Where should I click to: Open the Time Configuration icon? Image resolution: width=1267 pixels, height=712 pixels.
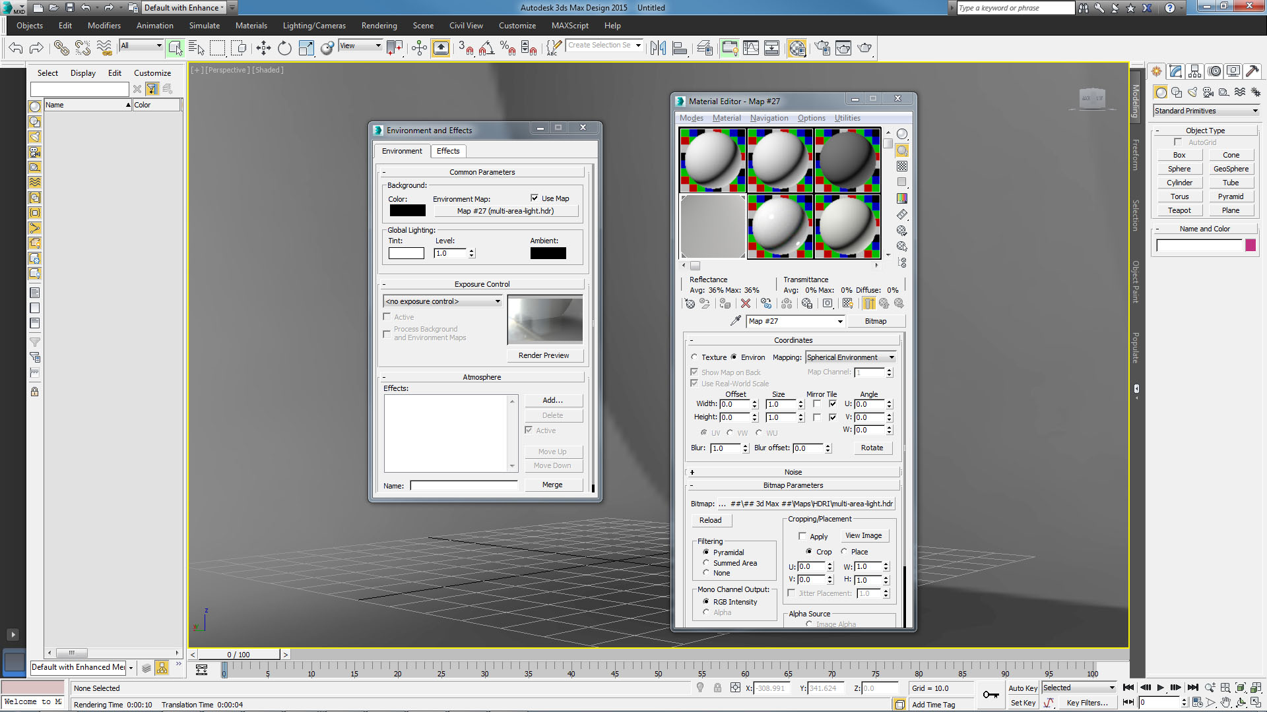pyautogui.click(x=1197, y=703)
